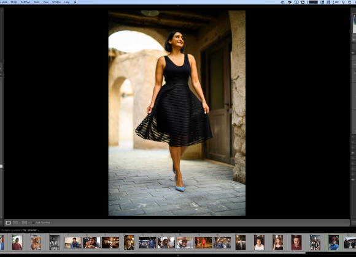Open the Photo menu
Screen dimensions: 356x257
click(x=14, y=2)
